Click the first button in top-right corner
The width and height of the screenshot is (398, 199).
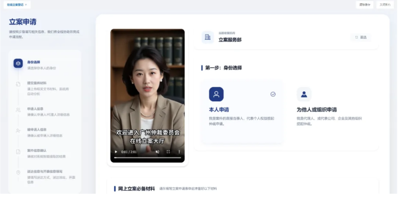364,5
